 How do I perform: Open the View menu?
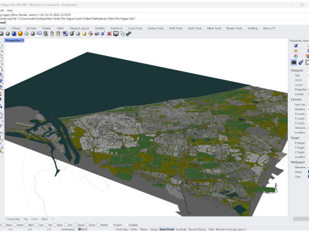(x=10, y=10)
